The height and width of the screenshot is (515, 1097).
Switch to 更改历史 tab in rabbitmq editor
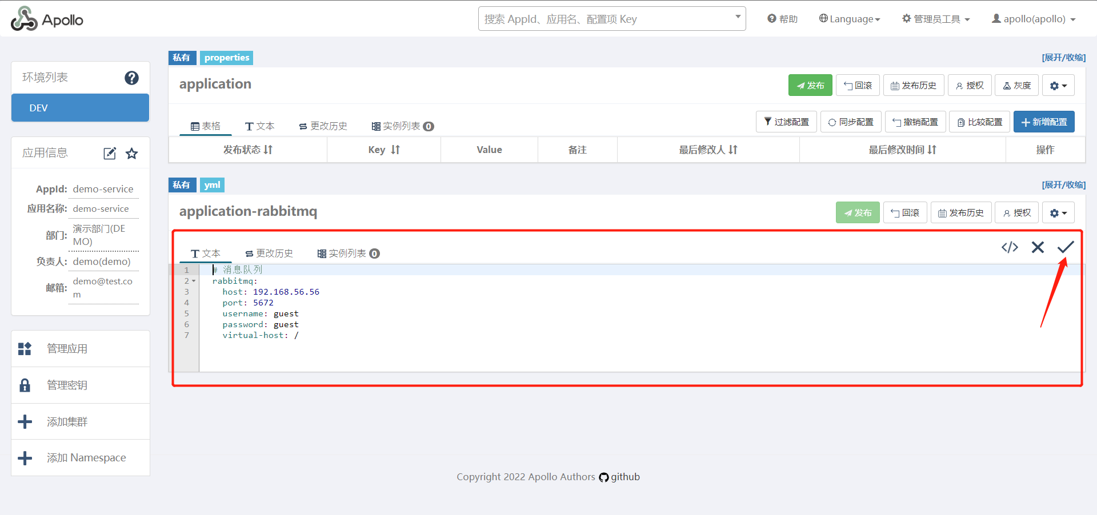click(269, 254)
